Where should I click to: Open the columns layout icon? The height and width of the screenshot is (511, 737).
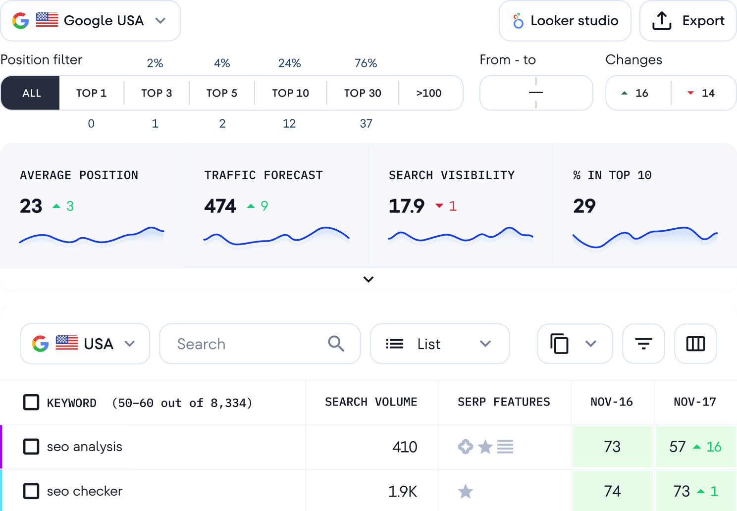point(695,344)
